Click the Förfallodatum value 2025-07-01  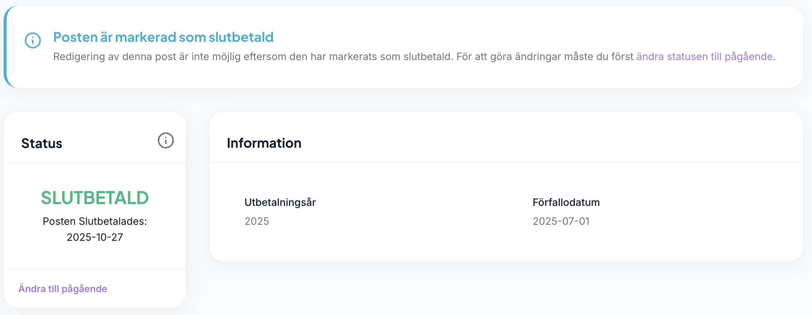(561, 221)
